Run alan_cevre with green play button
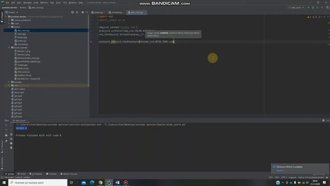Image resolution: width=330 pixels, height=186 pixels. pos(308,8)
